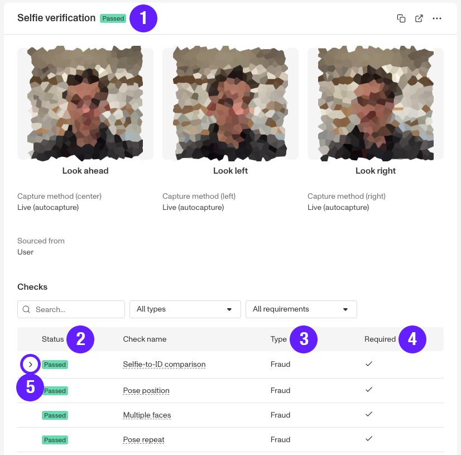
Task: Click Capture method (right) label
Action: pos(347,196)
